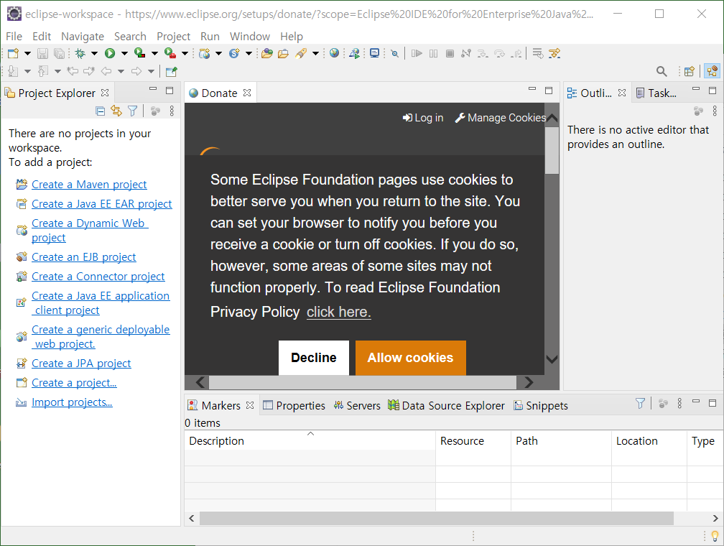Screen dimensions: 724x546
Task: Click the Disconnect debug icon
Action: click(466, 54)
